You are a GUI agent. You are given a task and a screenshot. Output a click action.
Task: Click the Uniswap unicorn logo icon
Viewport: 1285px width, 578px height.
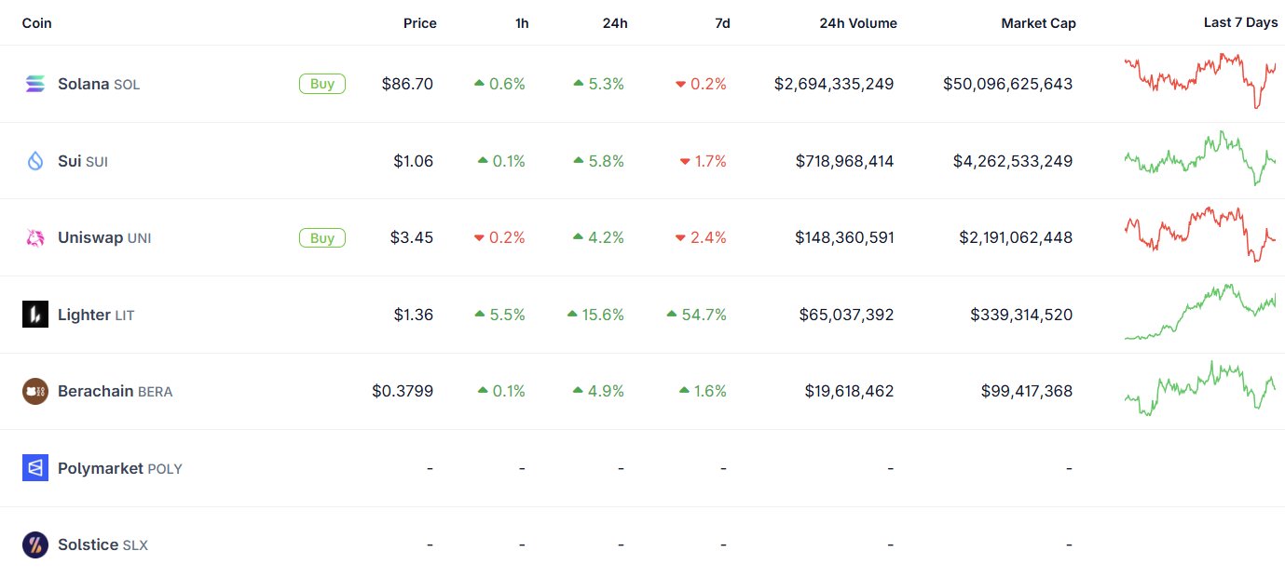34,238
